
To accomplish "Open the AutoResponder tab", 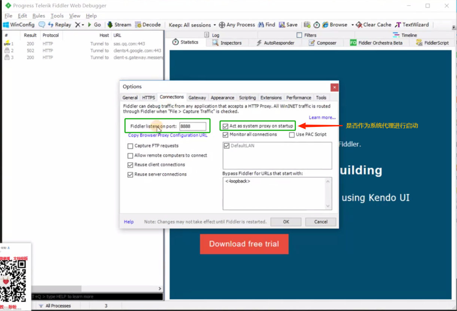I will [275, 43].
